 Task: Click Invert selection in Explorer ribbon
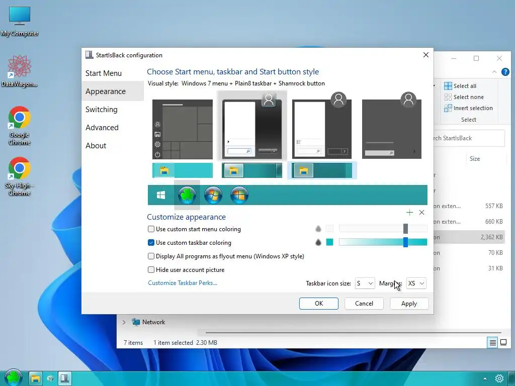tap(468, 108)
